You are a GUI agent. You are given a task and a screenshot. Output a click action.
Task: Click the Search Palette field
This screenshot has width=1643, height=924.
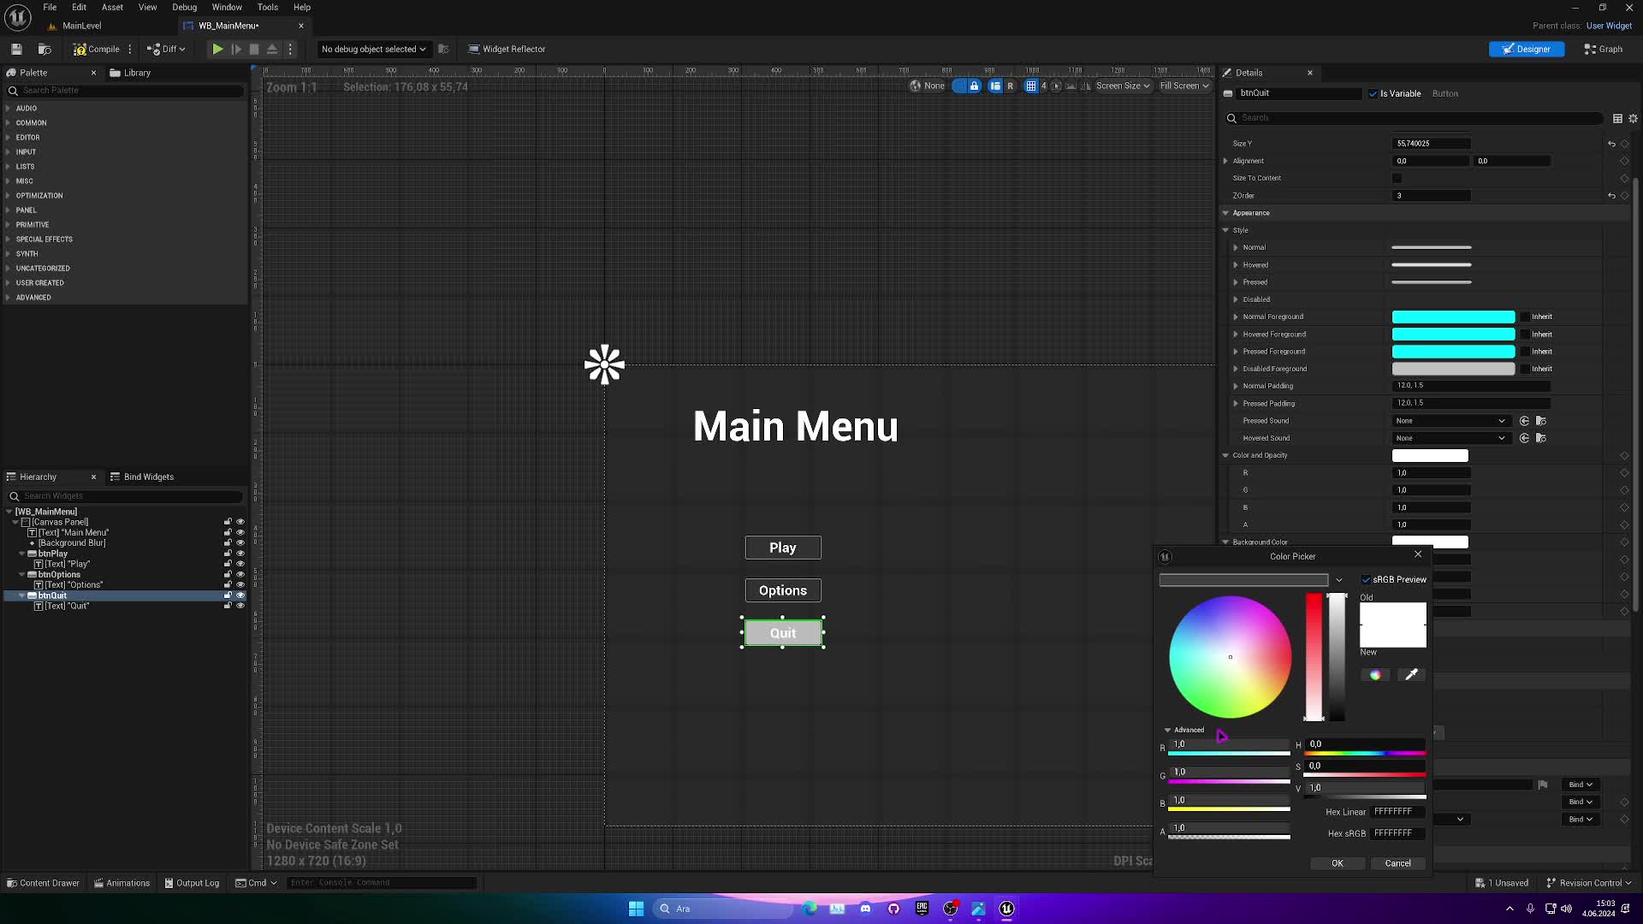[x=126, y=91]
